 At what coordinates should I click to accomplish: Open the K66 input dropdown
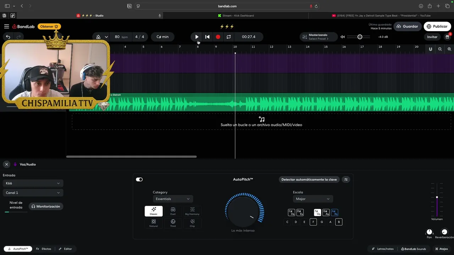coord(33,183)
